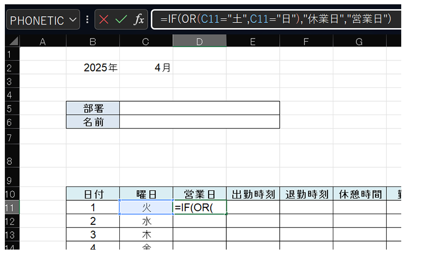Select the 部署 label cell
This screenshot has width=428, height=256.
click(x=93, y=108)
